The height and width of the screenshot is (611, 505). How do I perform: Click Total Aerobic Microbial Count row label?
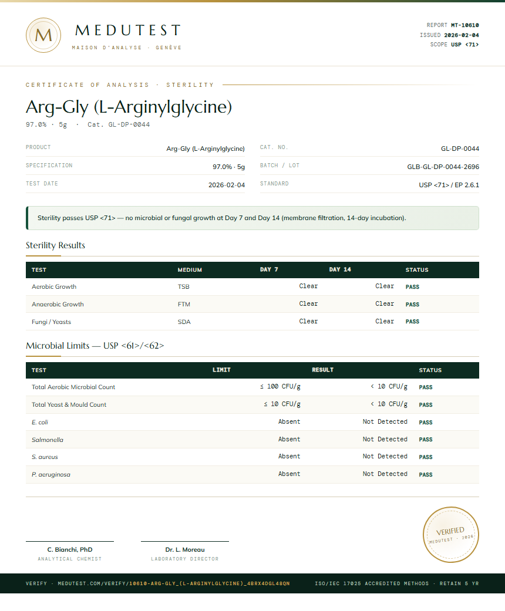pos(73,387)
